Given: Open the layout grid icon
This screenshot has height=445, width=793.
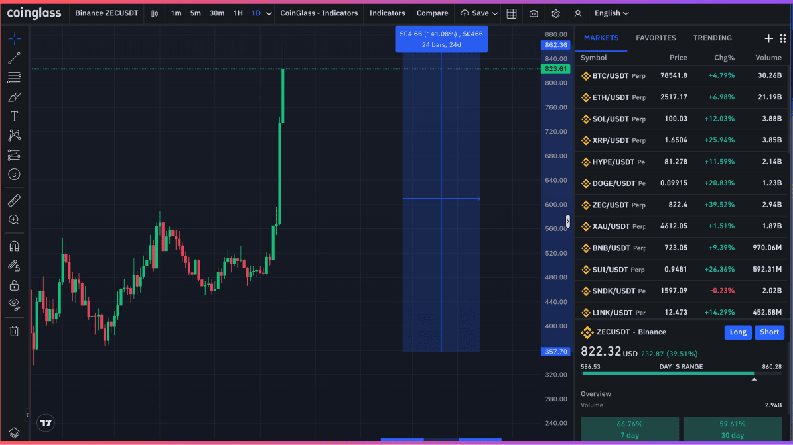Looking at the screenshot, I should (512, 14).
